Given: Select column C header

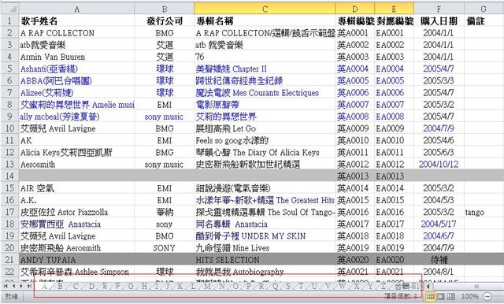Looking at the screenshot, I should click(x=265, y=9).
